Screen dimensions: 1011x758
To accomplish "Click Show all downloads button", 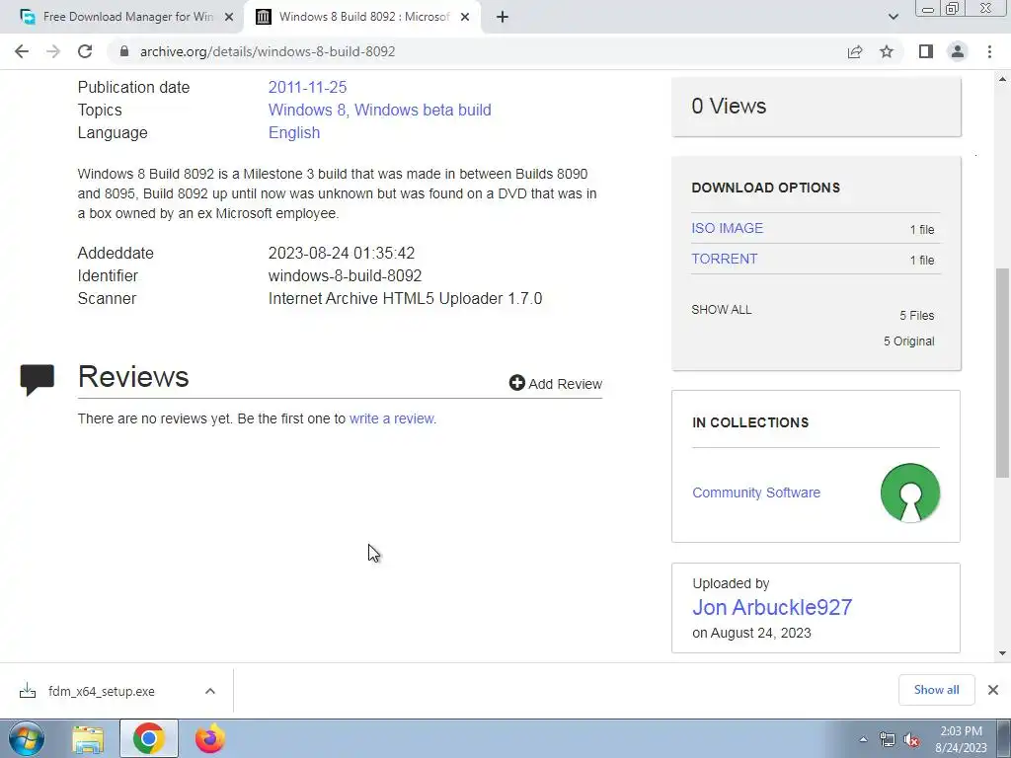I will [x=936, y=690].
